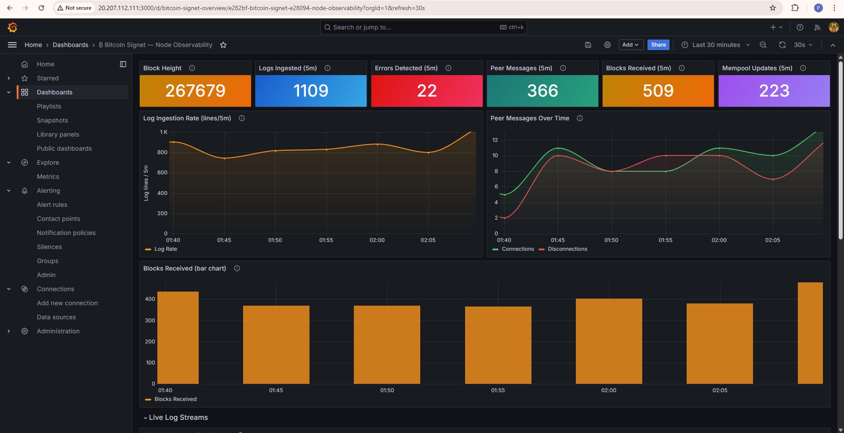Go back in browser history
Image resolution: width=844 pixels, height=433 pixels.
click(x=10, y=8)
